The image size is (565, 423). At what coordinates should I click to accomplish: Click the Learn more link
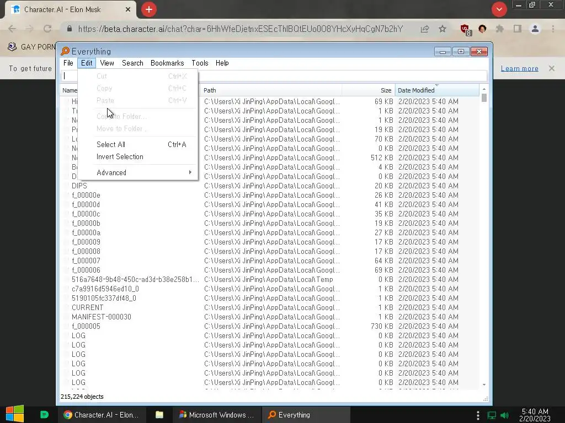[x=520, y=68]
